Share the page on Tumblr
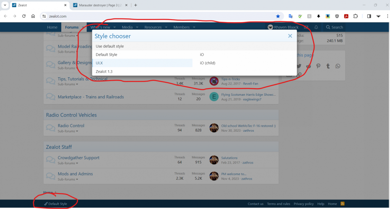 coord(328,66)
